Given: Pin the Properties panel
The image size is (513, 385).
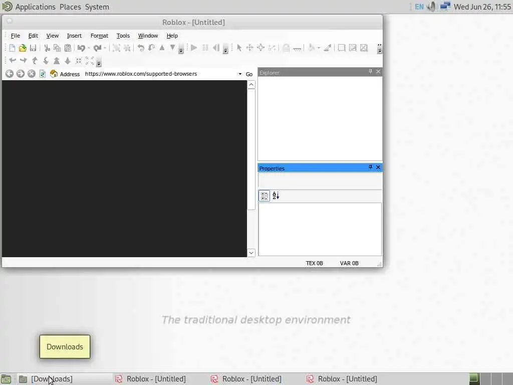Looking at the screenshot, I should tap(370, 167).
